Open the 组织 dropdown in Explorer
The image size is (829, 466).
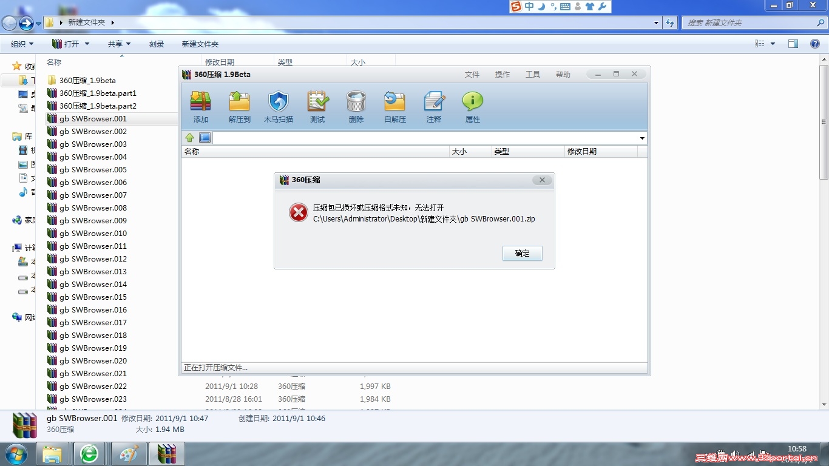pyautogui.click(x=22, y=44)
